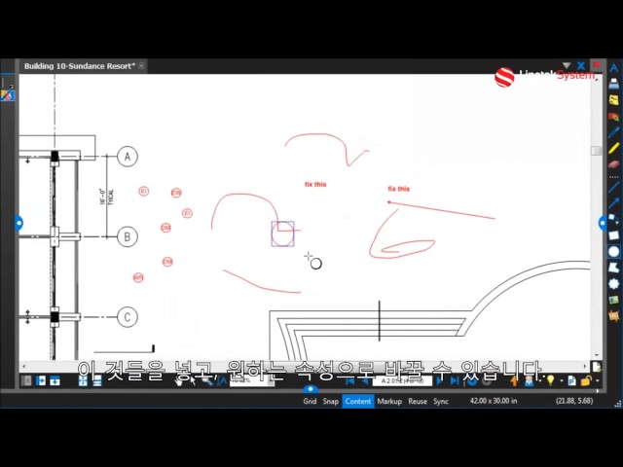The image size is (623, 467).
Task: Select the 'fix this' text above ellipse
Action: 315,184
